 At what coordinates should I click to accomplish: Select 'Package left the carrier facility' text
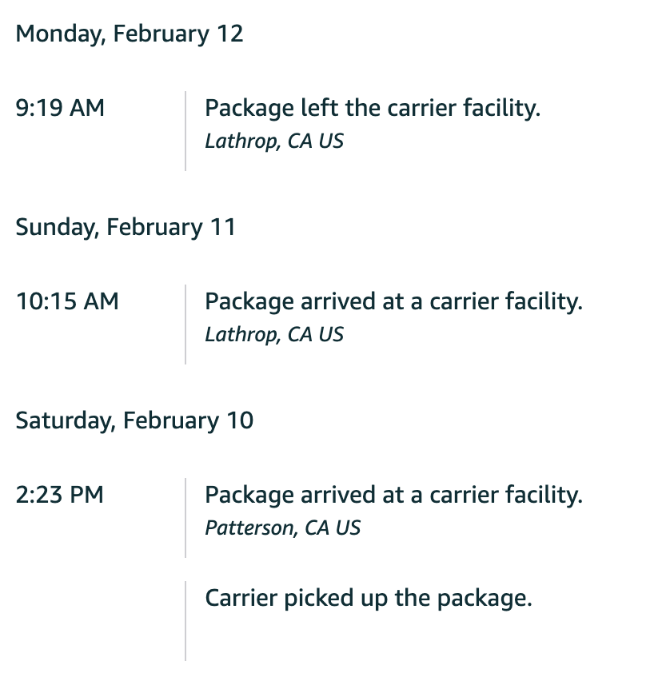tap(373, 108)
